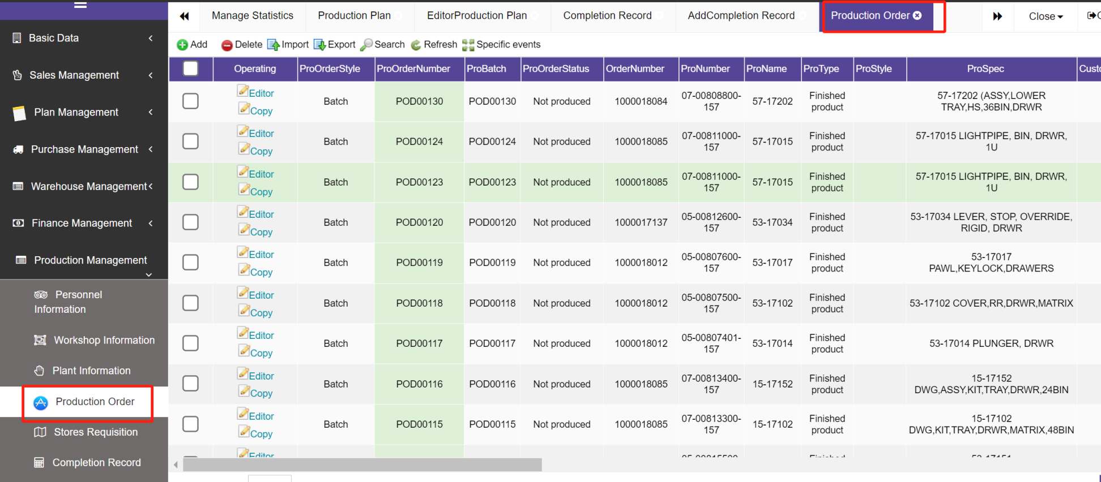Viewport: 1101px width, 482px height.
Task: Click the red Delete icon
Action: (227, 45)
